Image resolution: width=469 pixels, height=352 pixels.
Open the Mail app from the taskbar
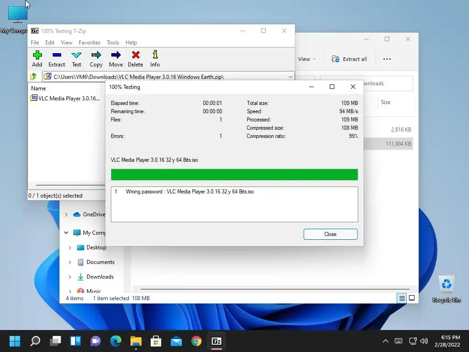pos(176,341)
